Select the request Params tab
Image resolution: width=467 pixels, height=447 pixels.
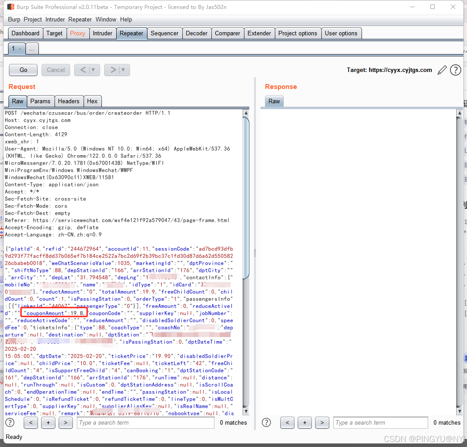(x=40, y=101)
